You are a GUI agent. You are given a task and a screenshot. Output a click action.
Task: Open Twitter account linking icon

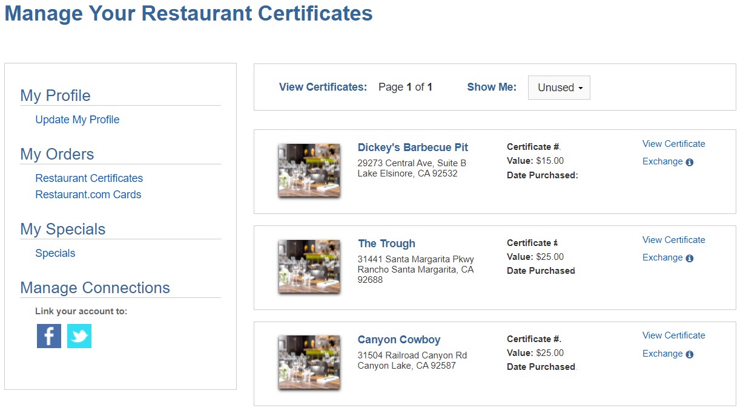(79, 336)
